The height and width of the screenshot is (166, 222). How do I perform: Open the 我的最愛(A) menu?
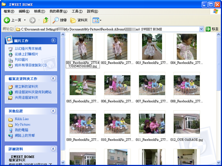point(58,11)
